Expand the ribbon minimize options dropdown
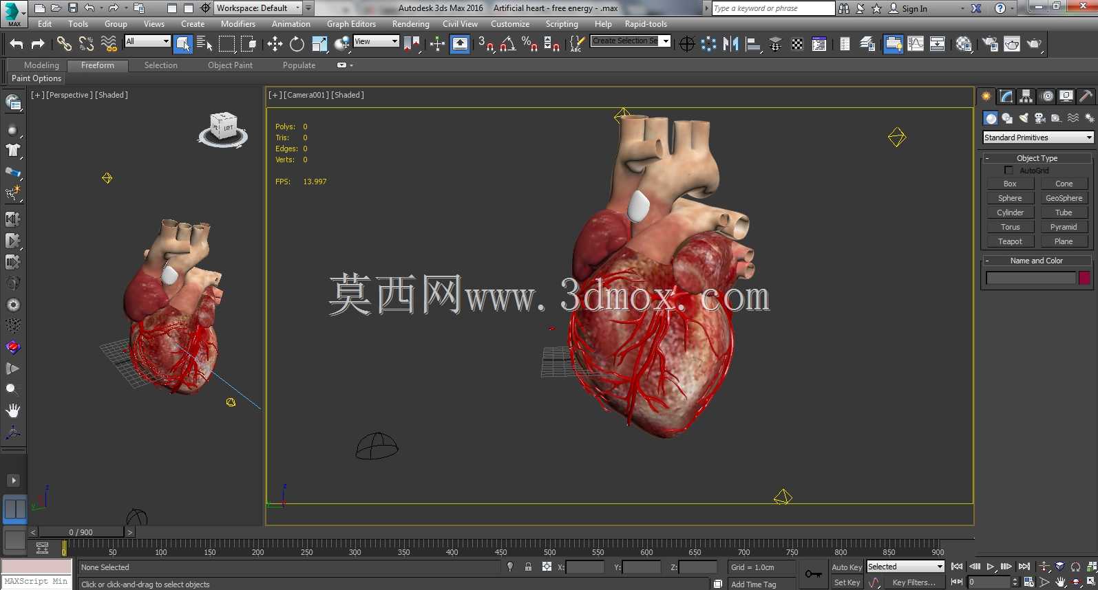1098x590 pixels. pyautogui.click(x=345, y=65)
